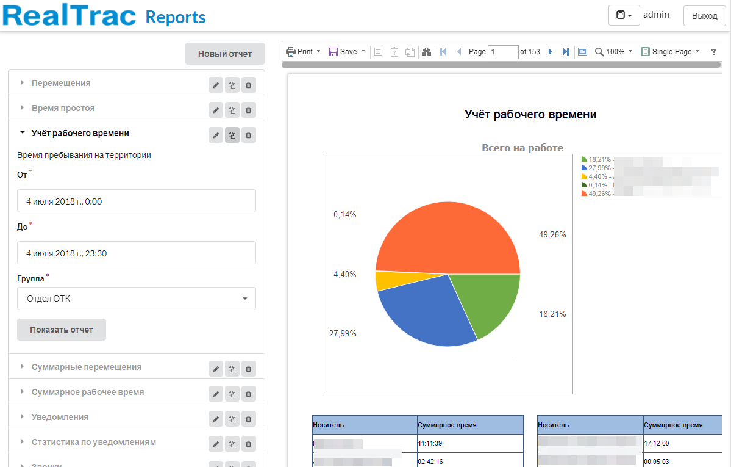The width and height of the screenshot is (731, 467).
Task: Delete the Время простоя report
Action: coord(249,110)
